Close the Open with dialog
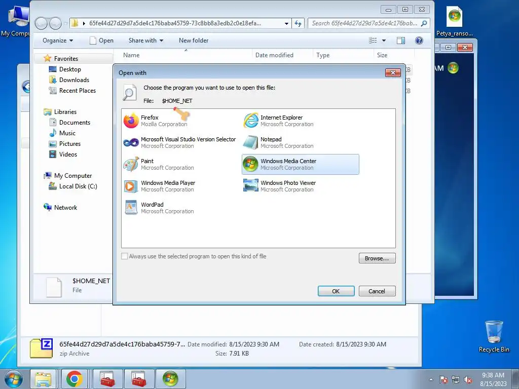519x389 pixels. tap(393, 73)
